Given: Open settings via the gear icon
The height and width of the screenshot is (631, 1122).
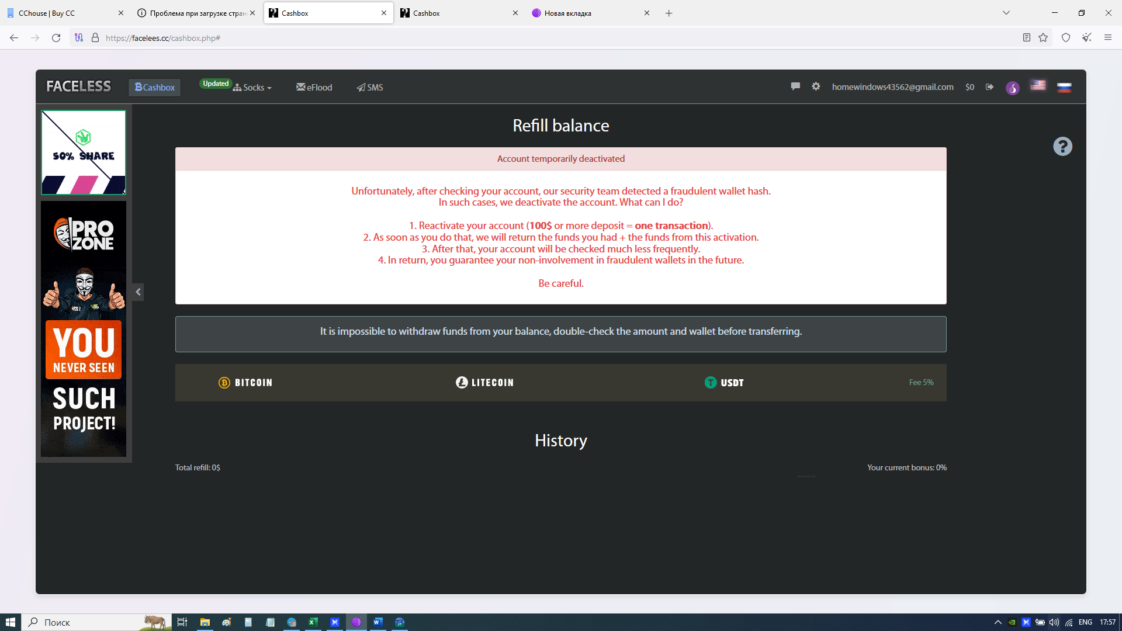Looking at the screenshot, I should coord(816,86).
